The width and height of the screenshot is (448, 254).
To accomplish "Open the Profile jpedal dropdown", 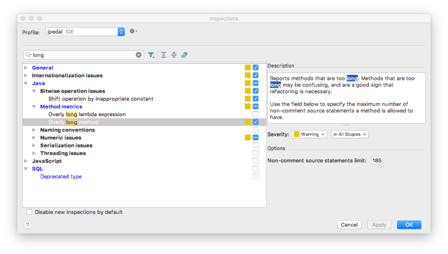I will pos(121,32).
